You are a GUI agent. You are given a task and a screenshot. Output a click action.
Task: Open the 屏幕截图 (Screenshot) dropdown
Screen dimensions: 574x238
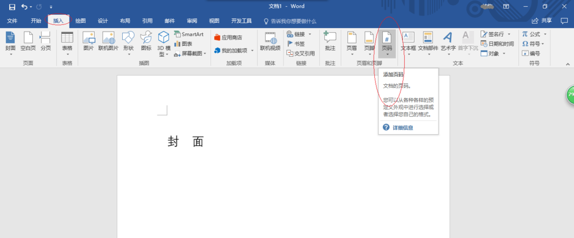191,53
